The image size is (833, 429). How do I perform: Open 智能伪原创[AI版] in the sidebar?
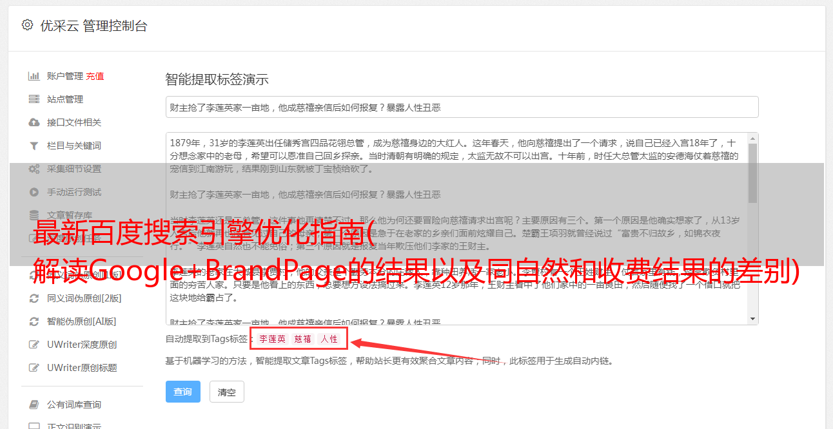[81, 321]
